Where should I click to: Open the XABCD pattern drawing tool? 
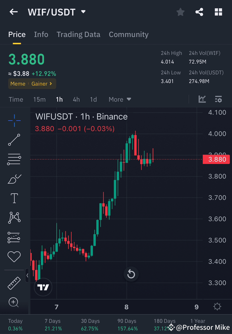[14, 218]
